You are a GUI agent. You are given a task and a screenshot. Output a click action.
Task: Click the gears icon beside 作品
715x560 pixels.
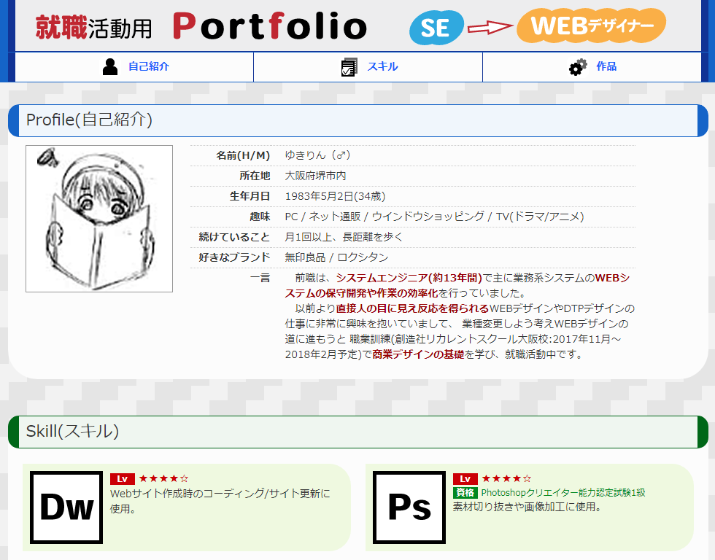578,67
